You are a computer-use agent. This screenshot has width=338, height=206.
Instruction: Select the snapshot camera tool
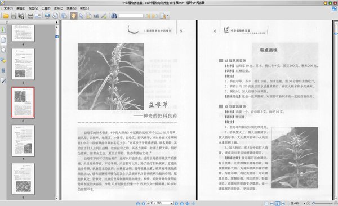[x=96, y=16]
